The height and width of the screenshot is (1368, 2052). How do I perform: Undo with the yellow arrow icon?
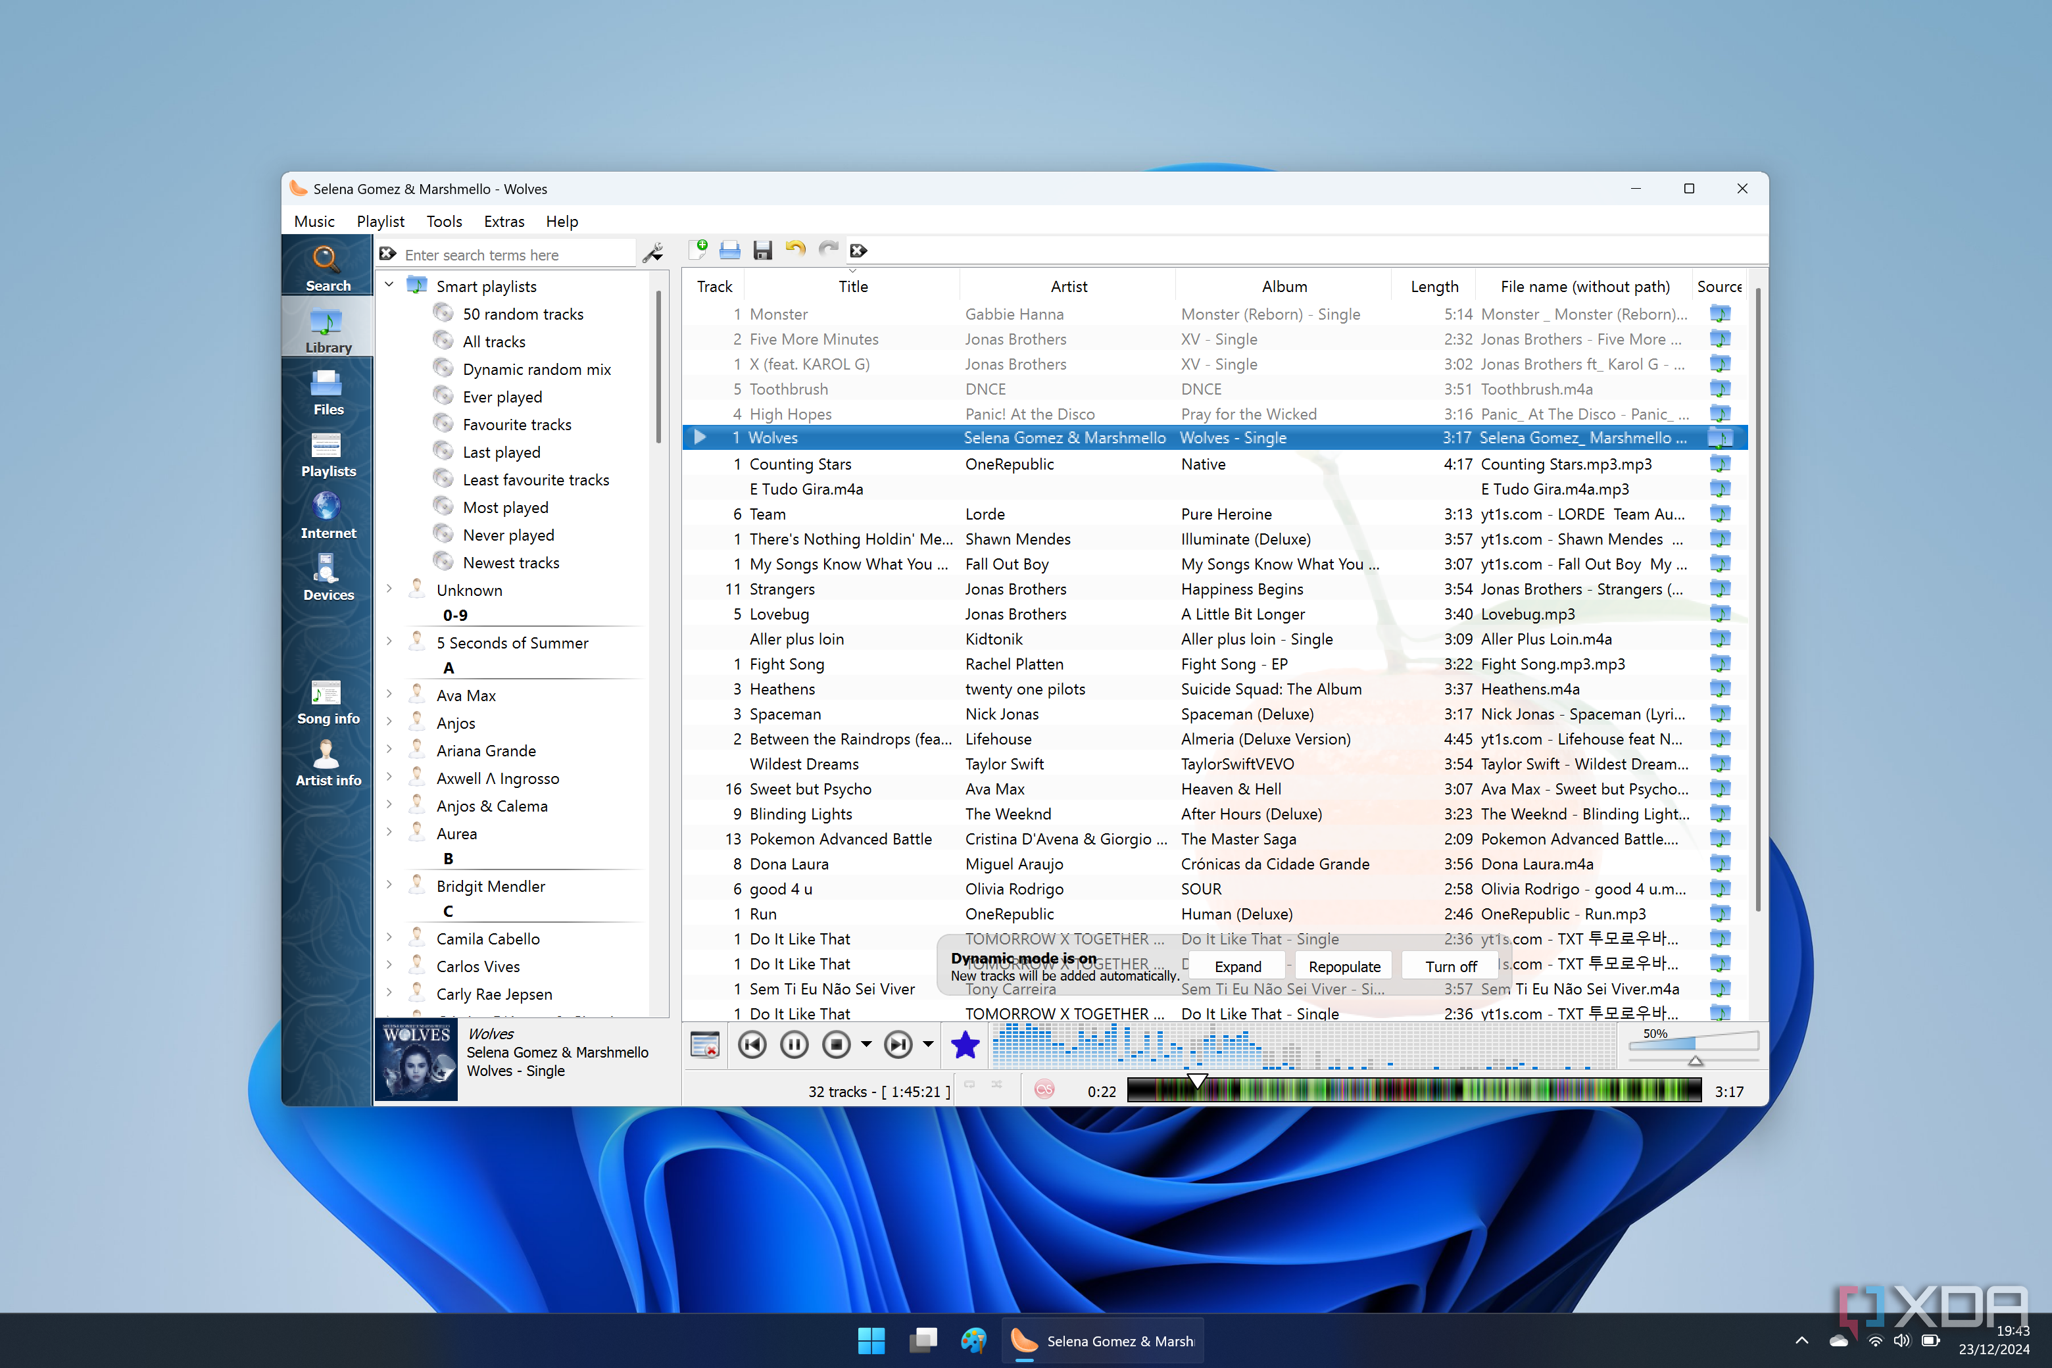794,251
